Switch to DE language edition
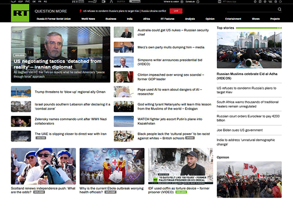The height and width of the screenshot is (199, 293). click(x=34, y=1)
